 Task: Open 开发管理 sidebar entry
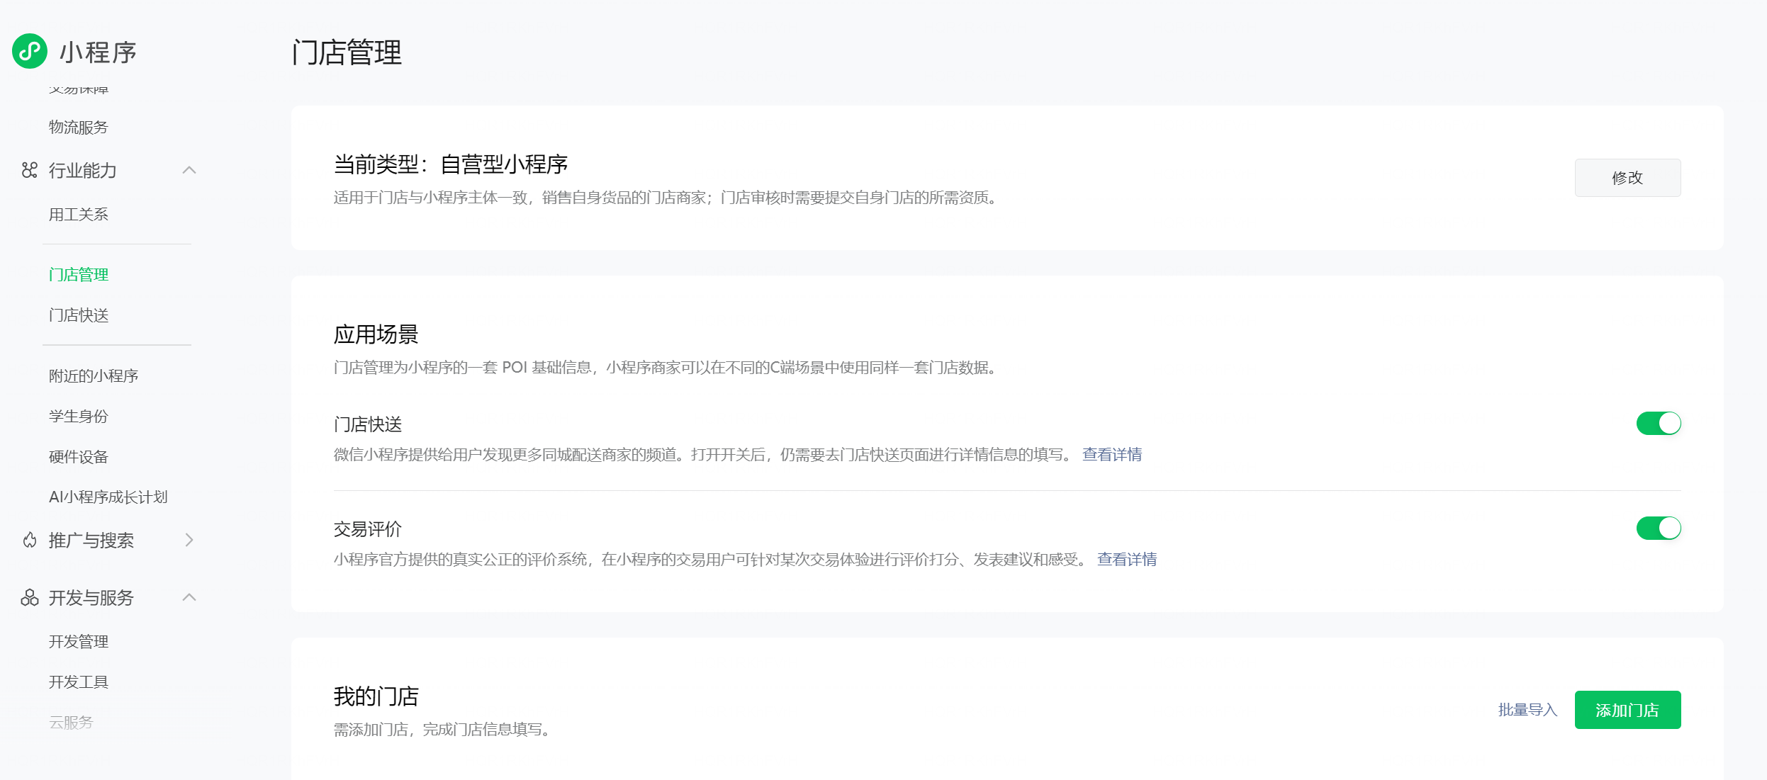coord(79,642)
